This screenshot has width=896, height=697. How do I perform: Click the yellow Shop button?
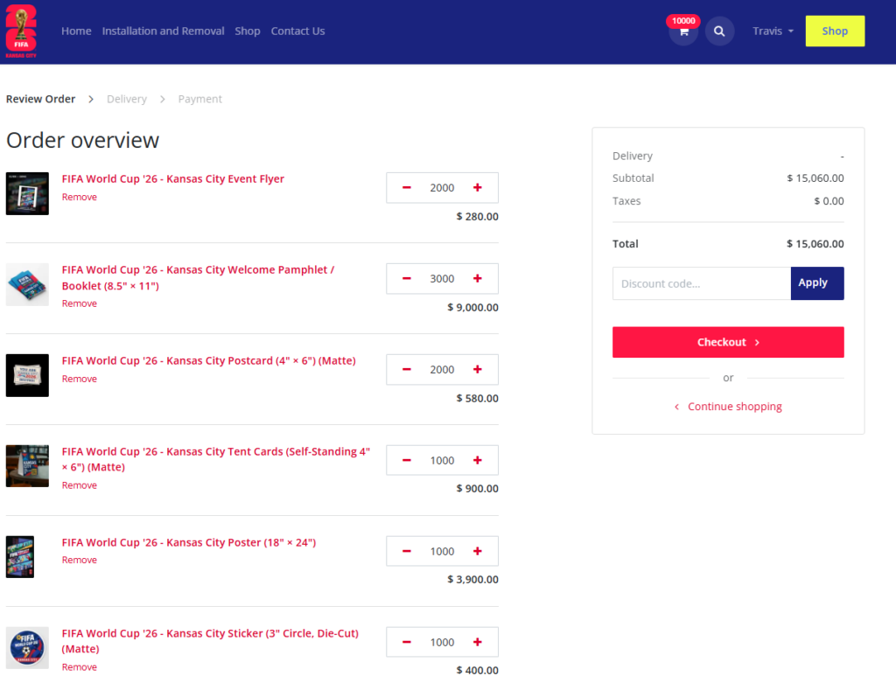coord(834,31)
